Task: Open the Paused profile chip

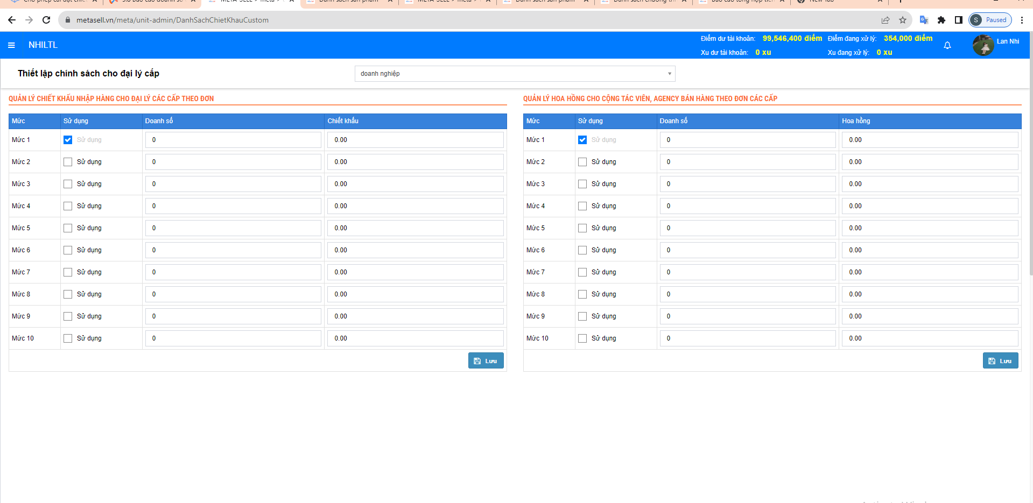Action: [x=990, y=20]
